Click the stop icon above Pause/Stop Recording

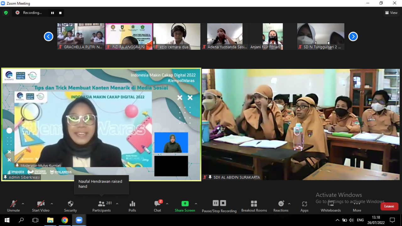(223, 203)
